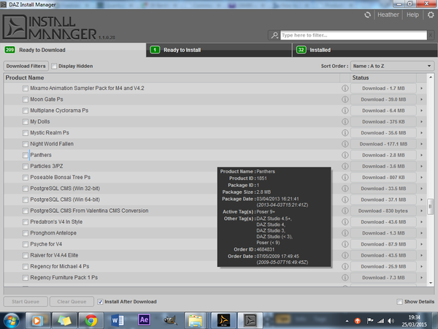
Task: Open info icon for Particles 3/PZ
Action: [x=345, y=166]
